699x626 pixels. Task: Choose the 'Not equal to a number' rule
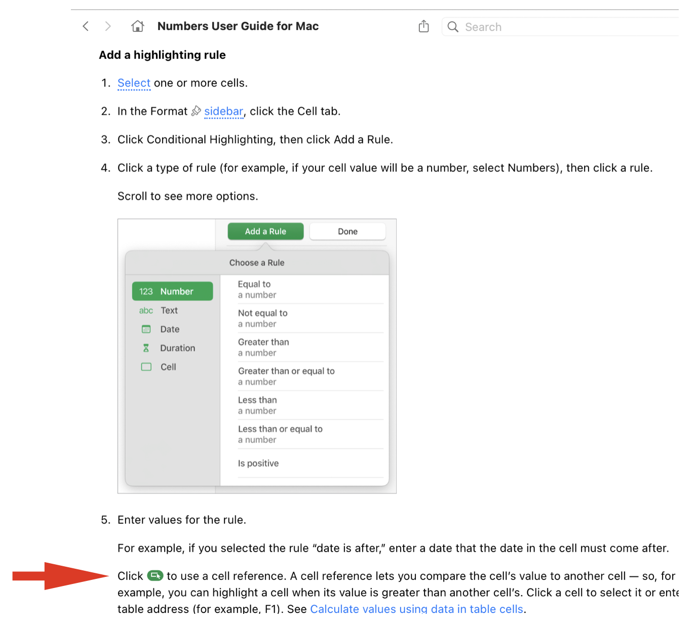[305, 318]
